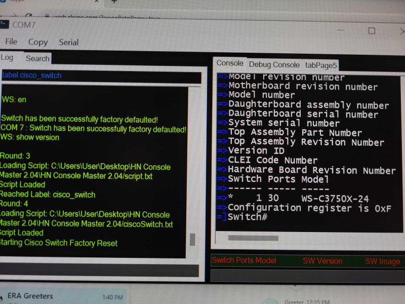Minimize the COM7 window
Screen dimensions: 405x304
click(x=340, y=30)
